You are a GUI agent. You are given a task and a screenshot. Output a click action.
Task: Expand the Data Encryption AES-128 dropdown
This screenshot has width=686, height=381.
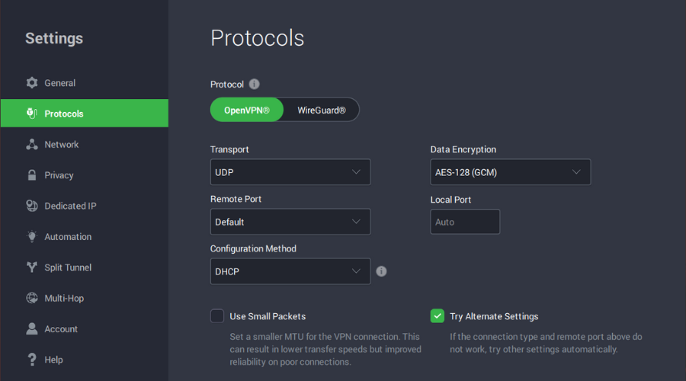click(510, 172)
